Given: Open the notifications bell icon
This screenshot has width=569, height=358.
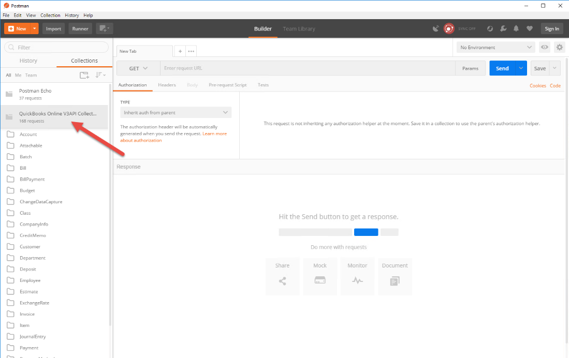Looking at the screenshot, I should coord(516,28).
